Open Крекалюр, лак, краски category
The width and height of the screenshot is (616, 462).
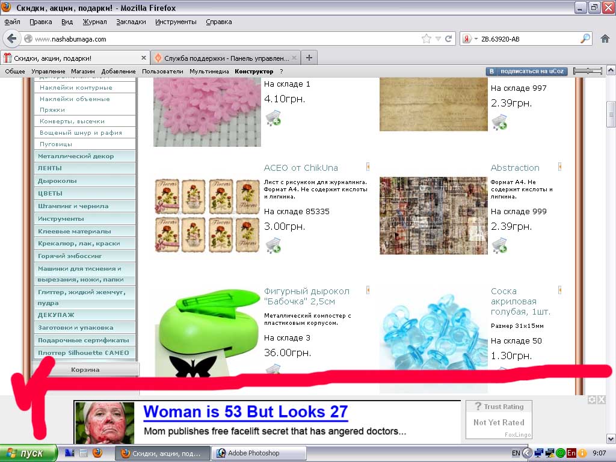tap(85, 244)
